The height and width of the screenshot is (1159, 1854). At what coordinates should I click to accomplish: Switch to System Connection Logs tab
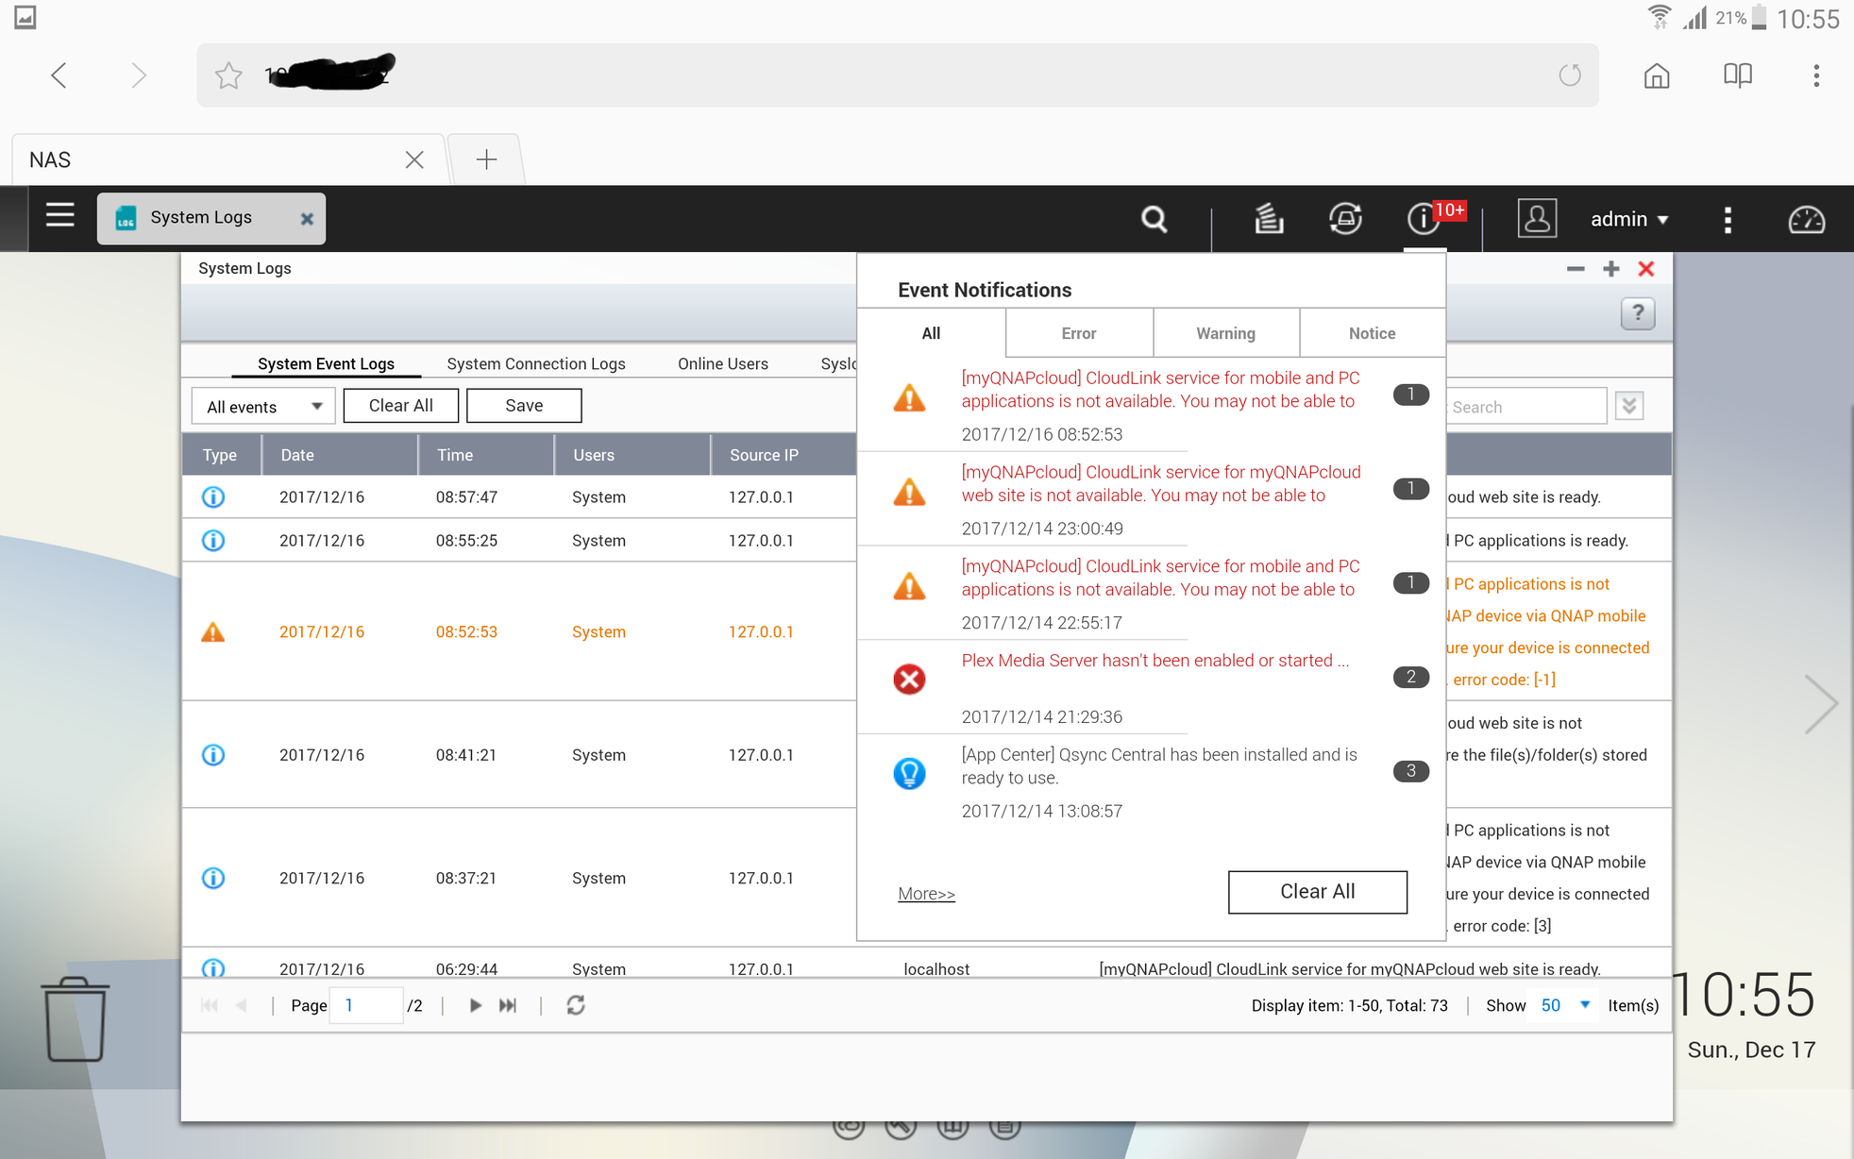click(535, 363)
